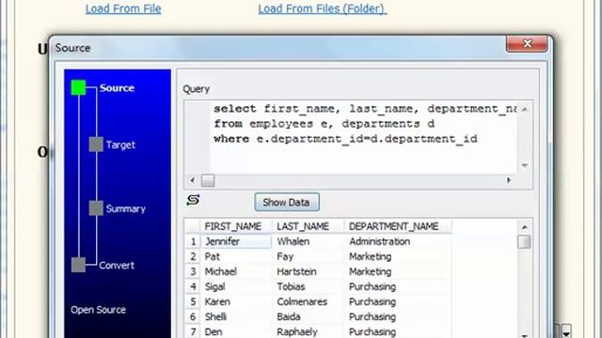Select Marketing cell in Michael Hartstein's row
This screenshot has height=338, width=602.
click(x=397, y=271)
